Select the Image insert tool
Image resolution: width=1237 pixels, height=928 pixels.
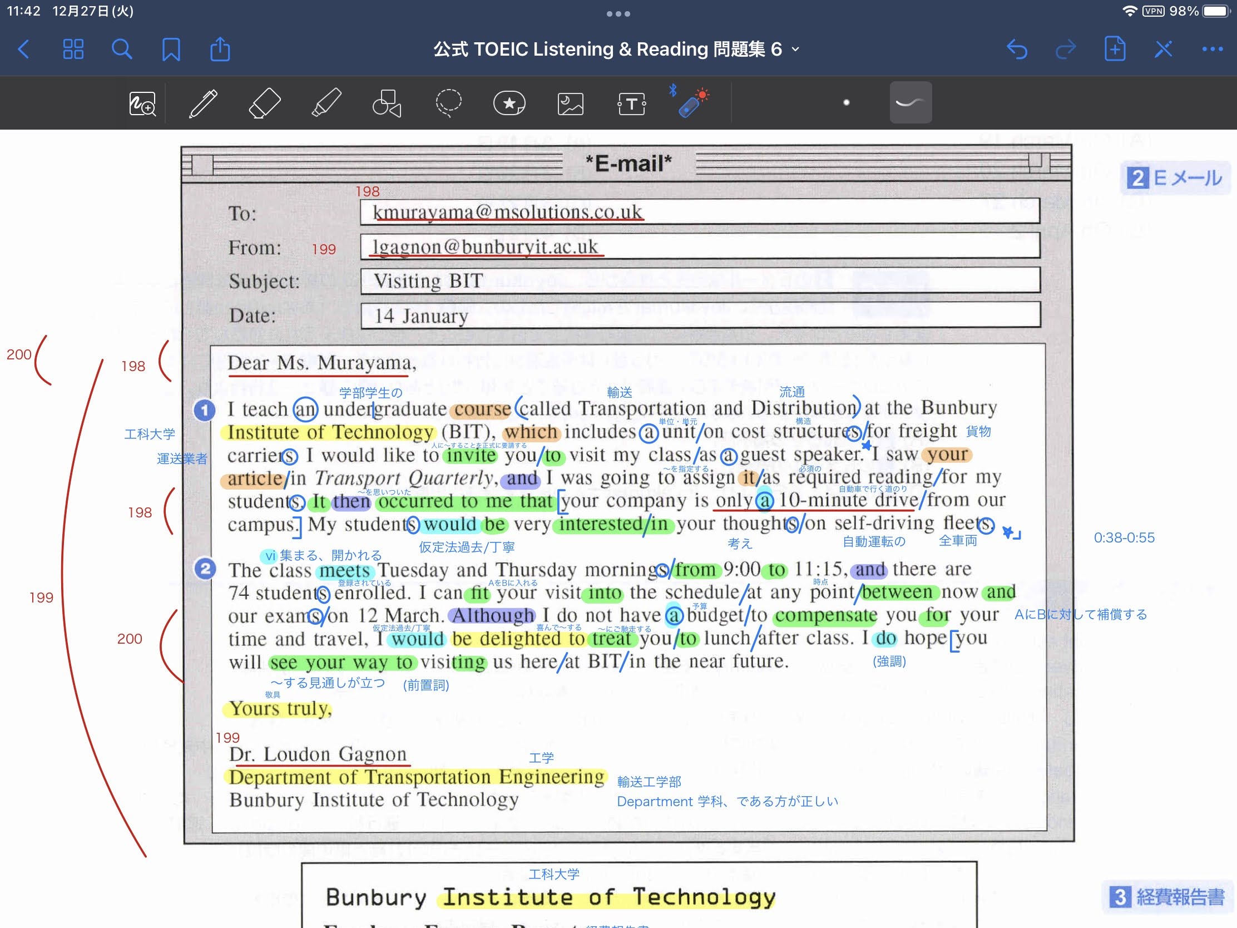(571, 103)
